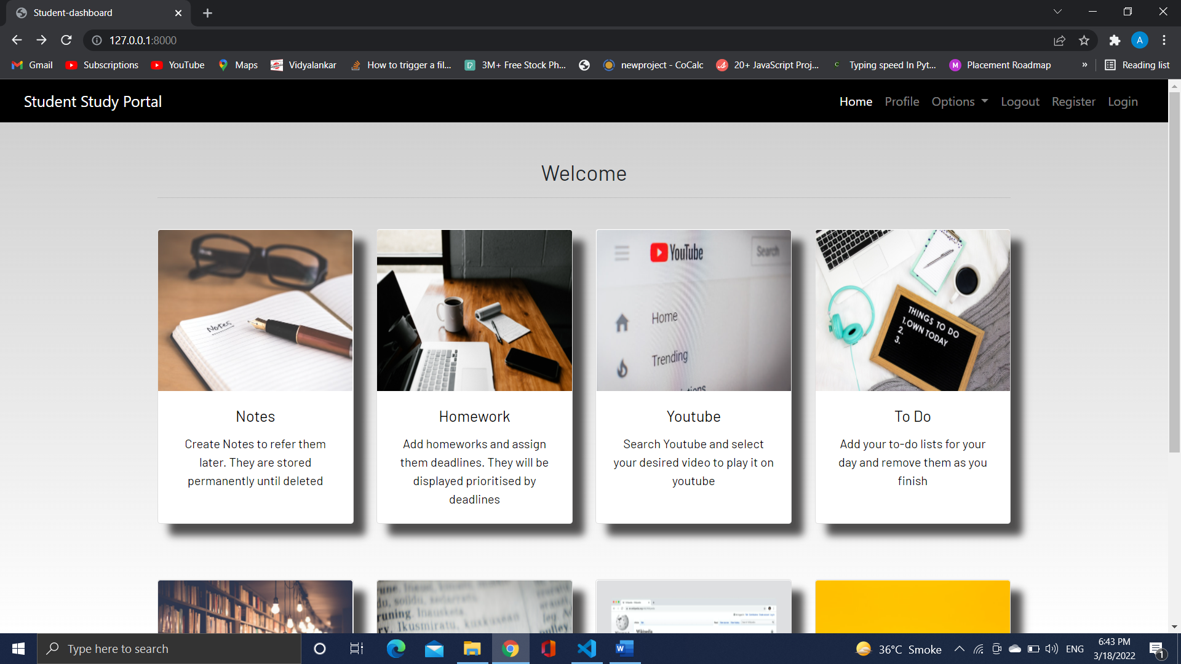The image size is (1181, 664).
Task: Click scrollbar down arrow
Action: coord(1174,627)
